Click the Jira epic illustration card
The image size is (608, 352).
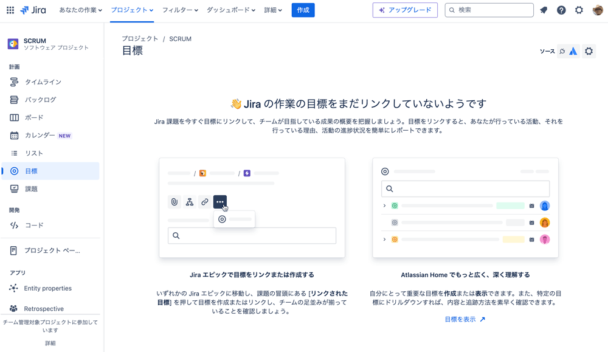(252, 208)
